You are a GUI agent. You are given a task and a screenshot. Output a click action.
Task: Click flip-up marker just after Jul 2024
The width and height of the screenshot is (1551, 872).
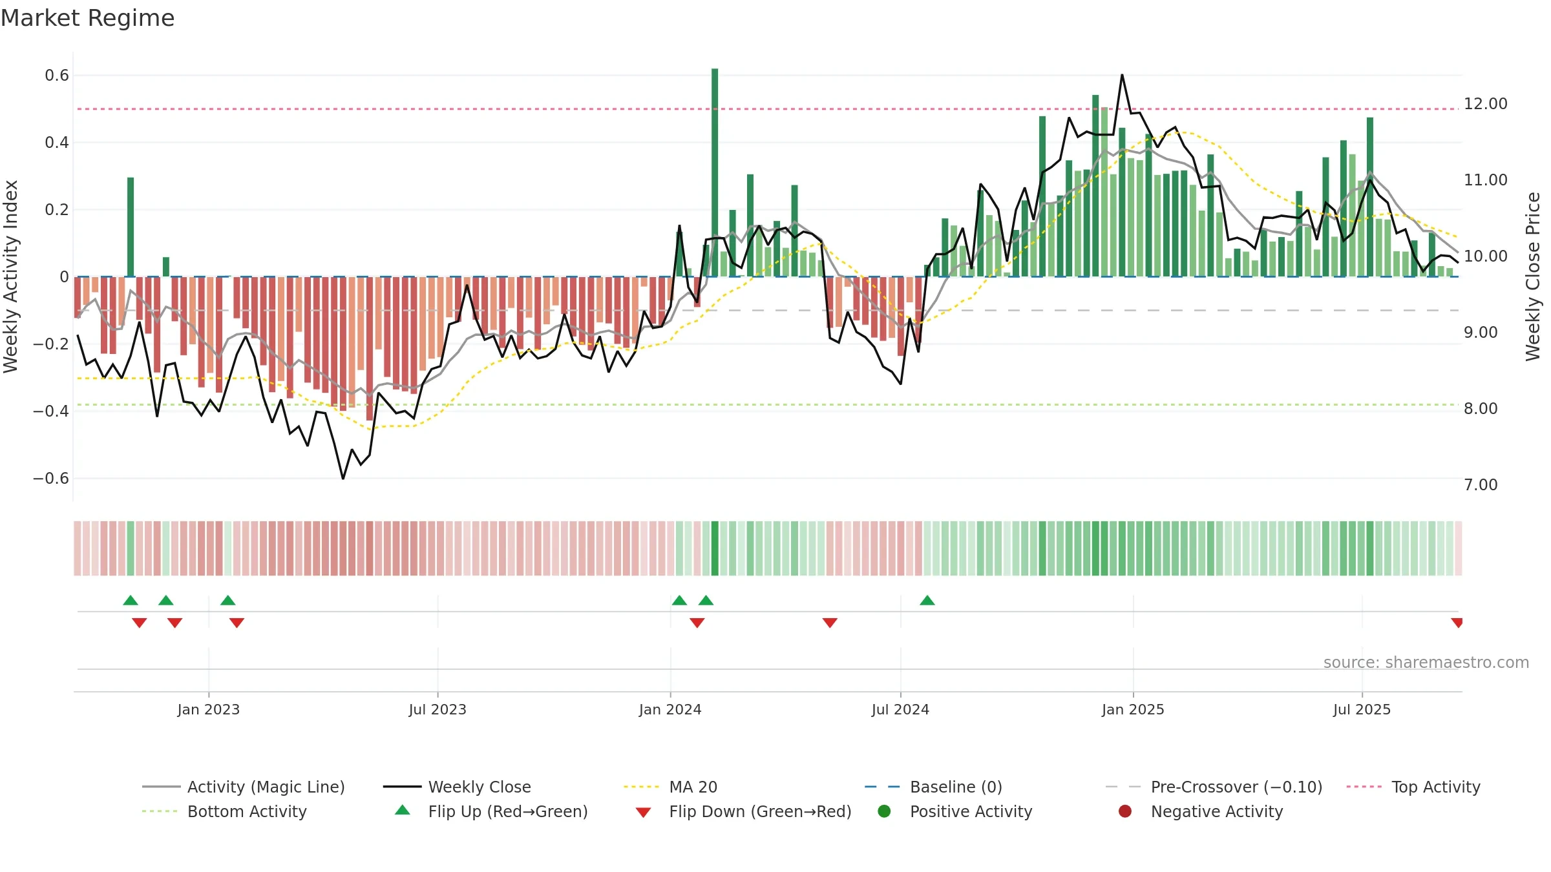click(927, 600)
